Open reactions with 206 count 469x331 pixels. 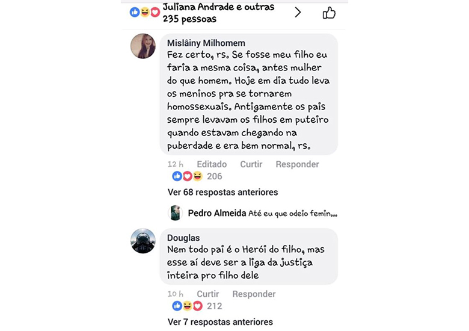tap(197, 176)
